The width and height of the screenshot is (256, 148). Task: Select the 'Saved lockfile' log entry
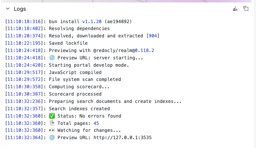(68, 43)
